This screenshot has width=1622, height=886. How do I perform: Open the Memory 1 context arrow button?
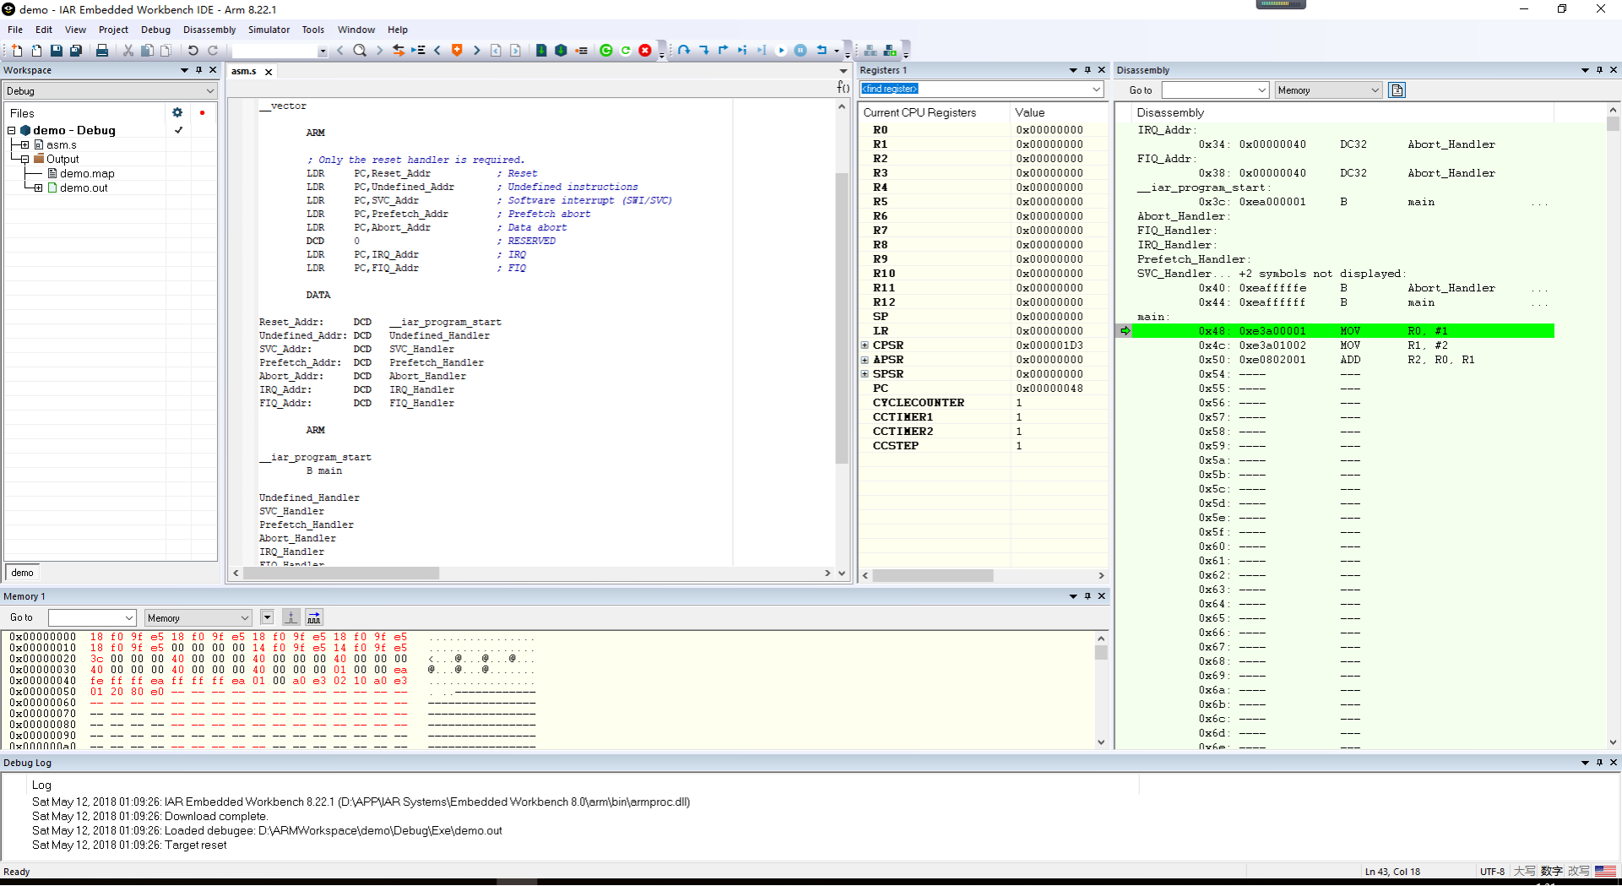click(x=267, y=617)
